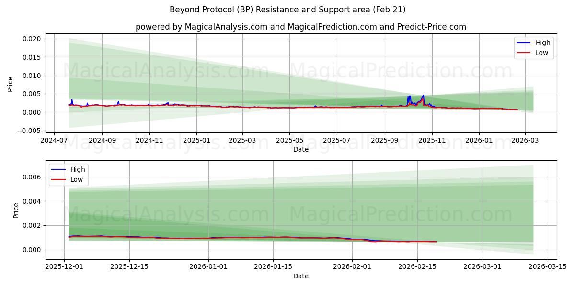Click the '0.020' tick on the top chart's price axis
Image resolution: width=575 pixels, height=287 pixels.
coord(33,39)
